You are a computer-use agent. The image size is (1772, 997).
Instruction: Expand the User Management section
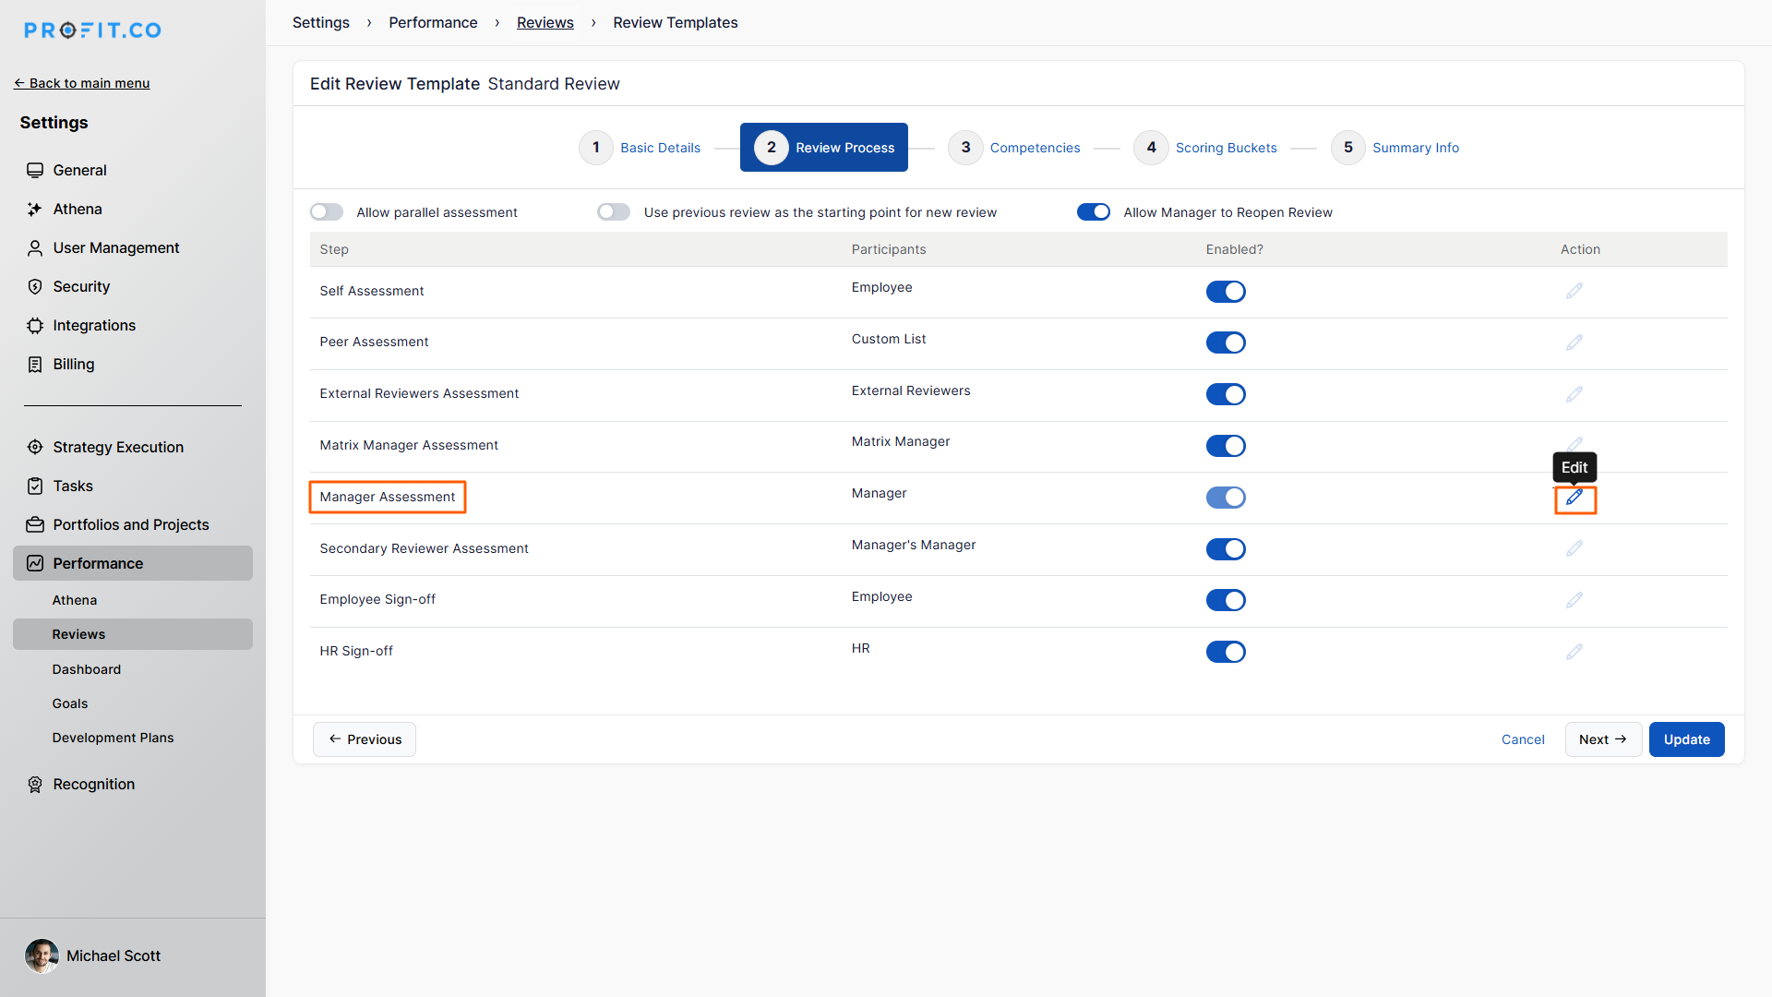pos(116,248)
